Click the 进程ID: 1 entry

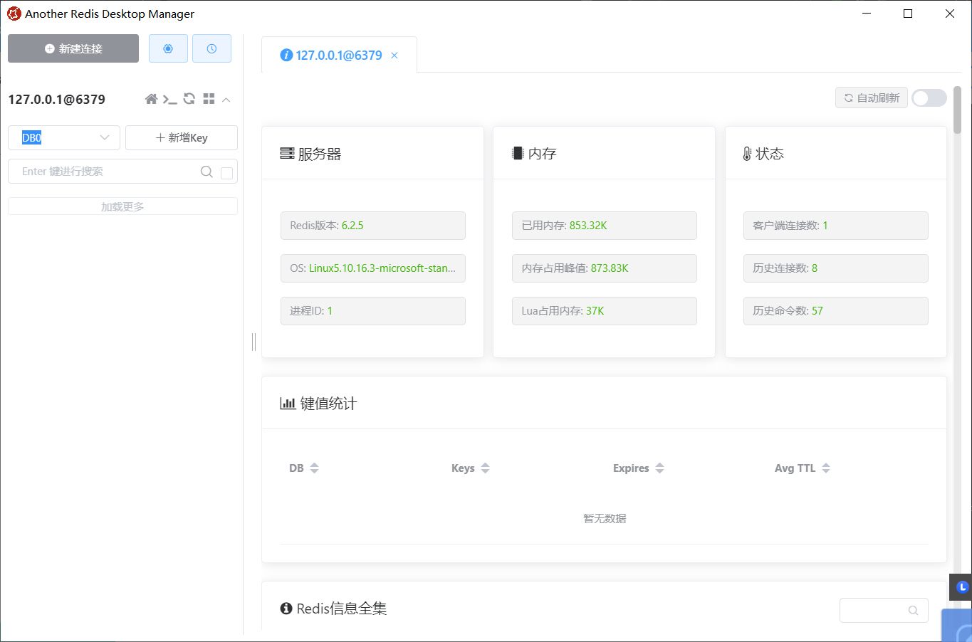(x=373, y=311)
